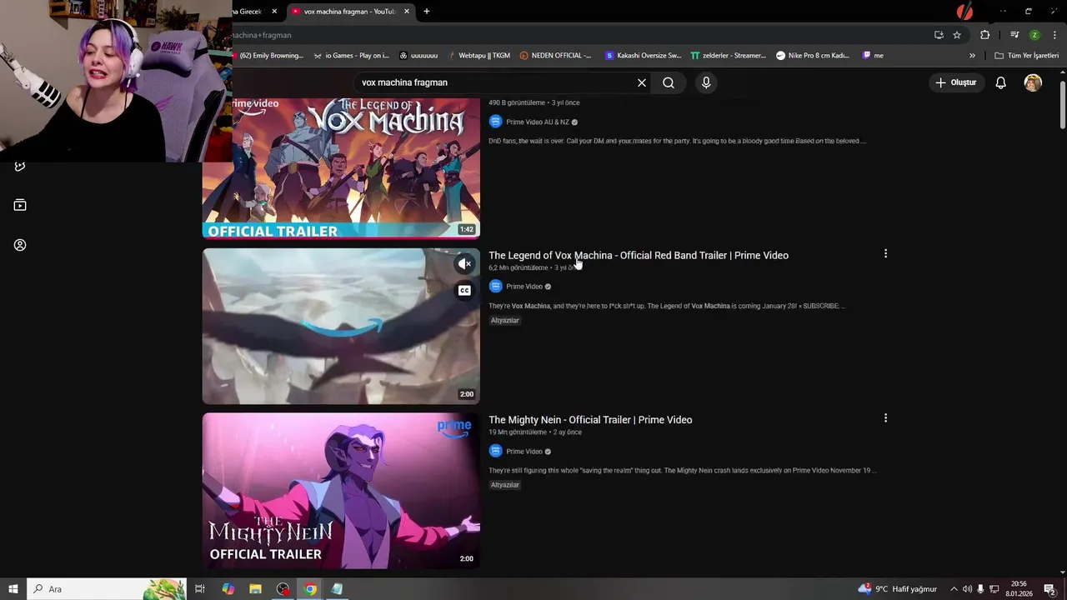Open options menu for The Mighty Nein trailer
Viewport: 1067px width, 600px height.
coord(885,417)
